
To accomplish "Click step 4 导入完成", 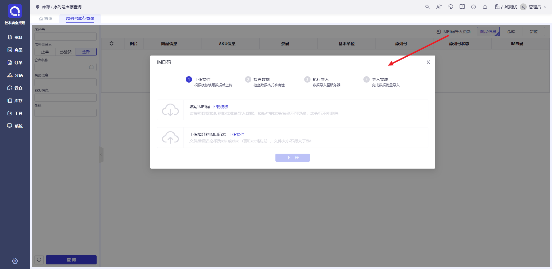I will [382, 82].
